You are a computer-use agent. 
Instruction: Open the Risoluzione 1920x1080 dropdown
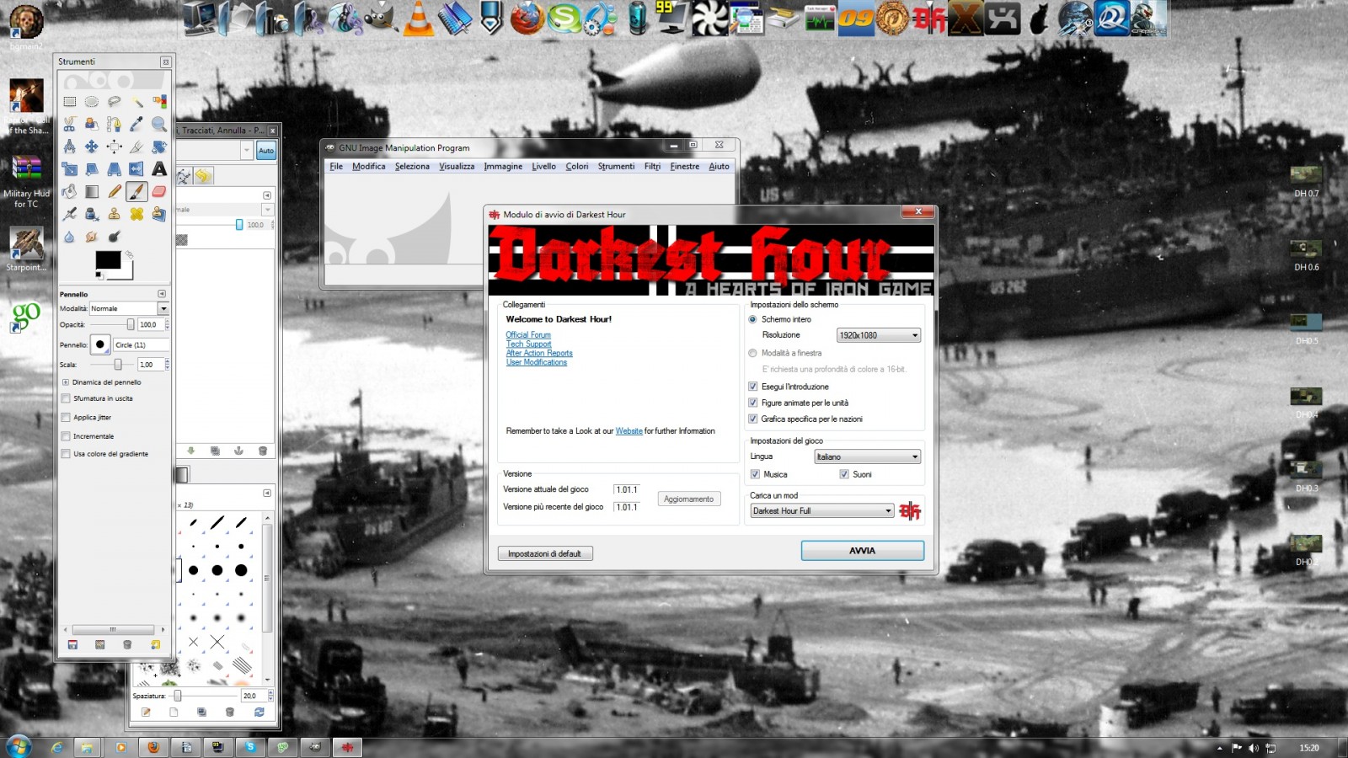click(878, 335)
